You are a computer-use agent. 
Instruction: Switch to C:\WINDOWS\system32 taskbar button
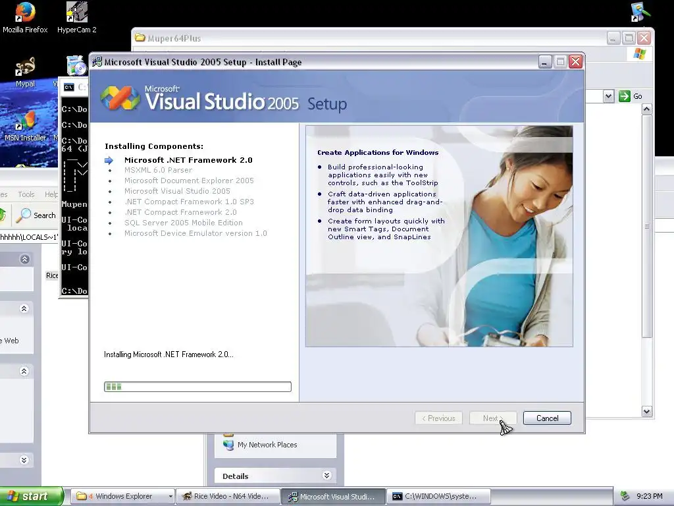(438, 496)
